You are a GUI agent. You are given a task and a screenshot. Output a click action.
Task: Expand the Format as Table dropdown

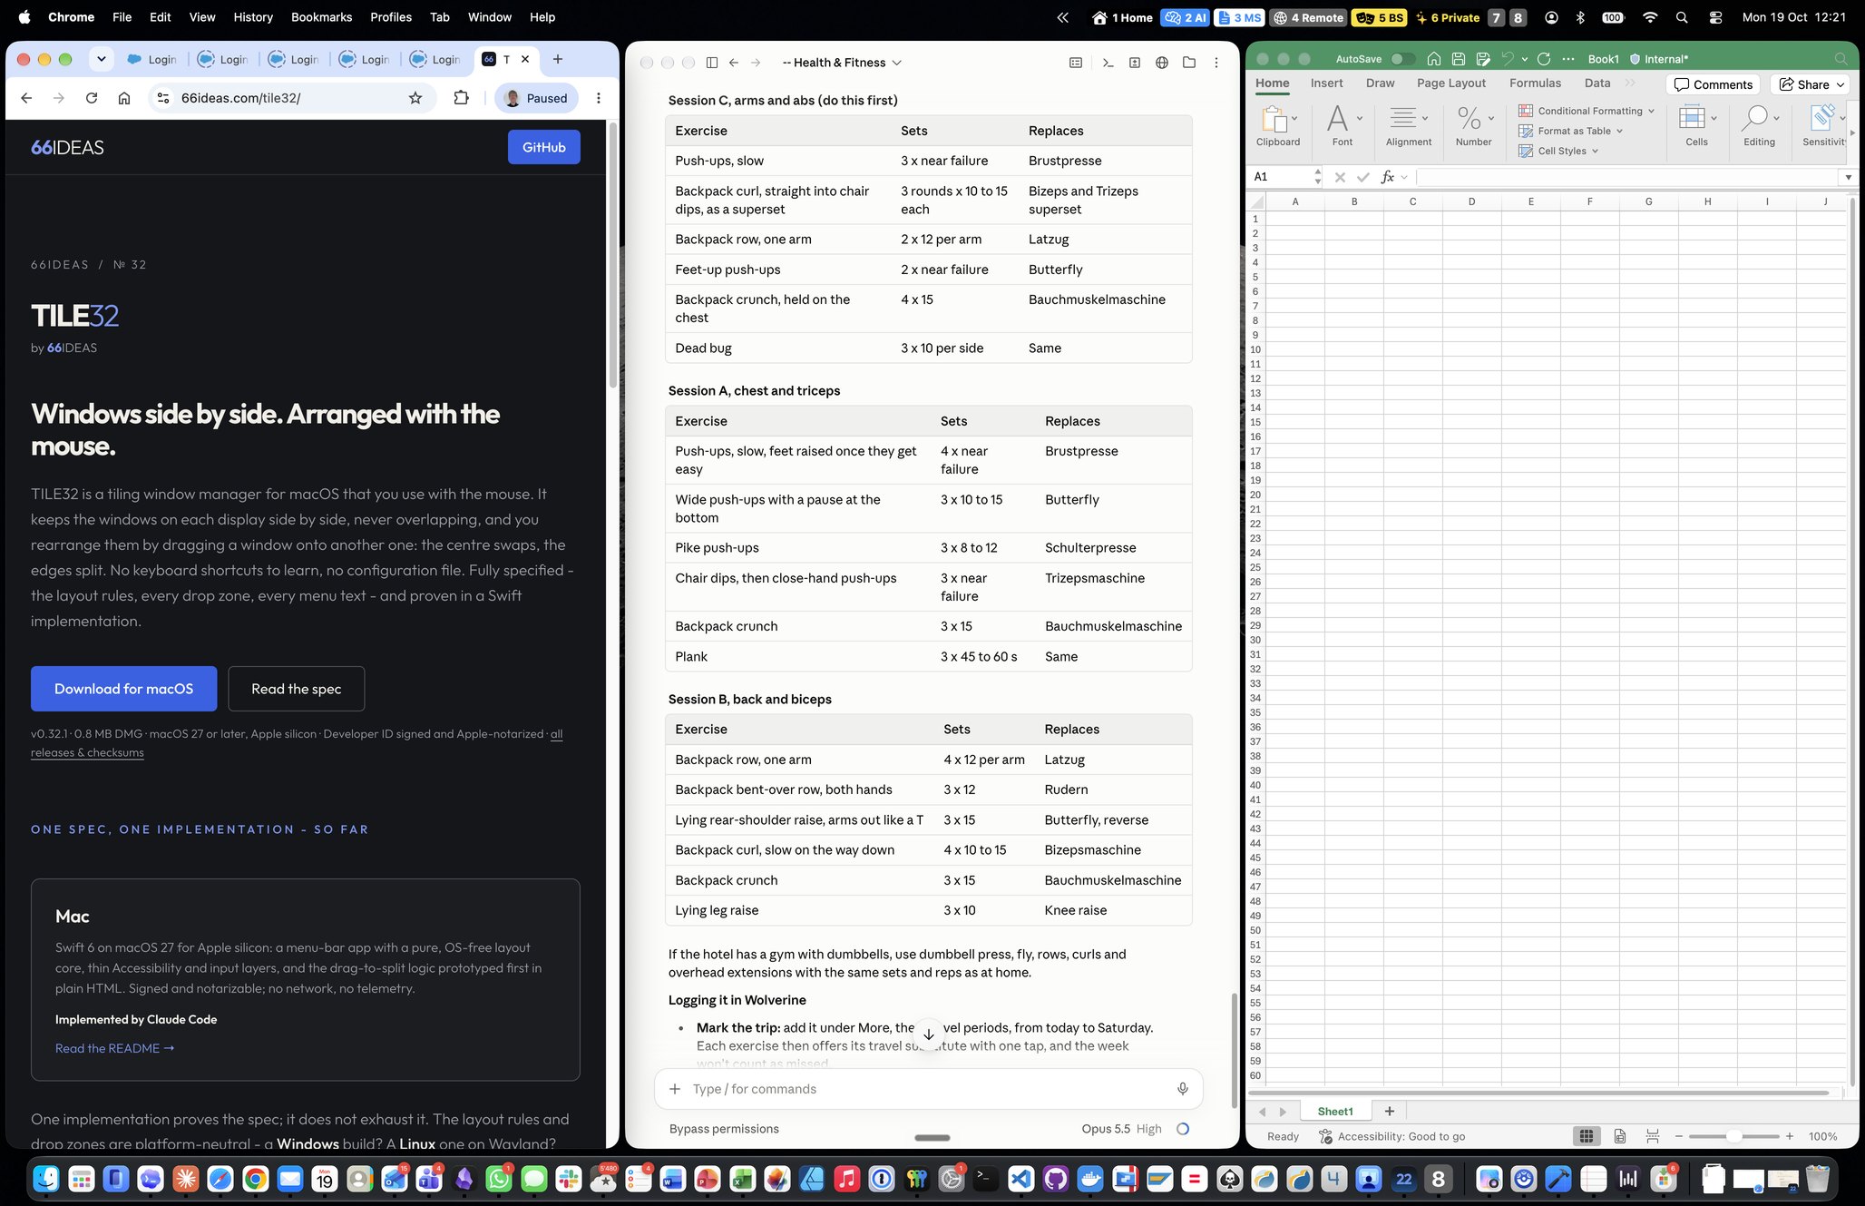[1620, 131]
